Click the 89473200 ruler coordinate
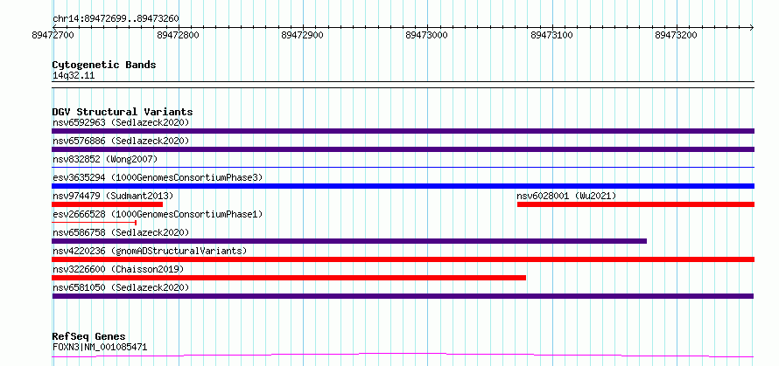Screen dimensions: 779x366 point(677,35)
